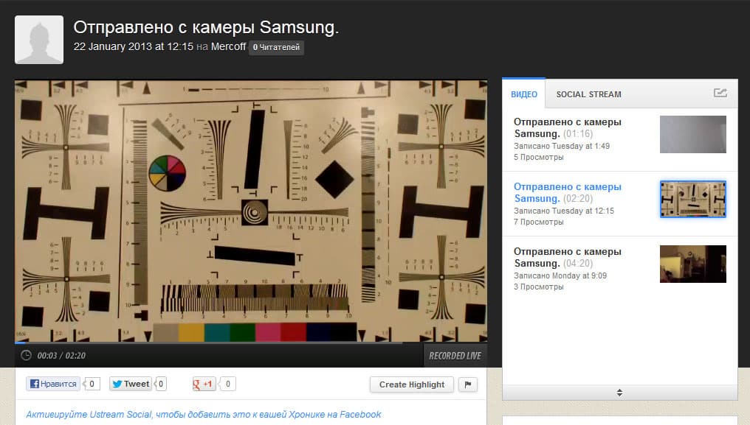Select the dark room 04:20 thumbnail
The height and width of the screenshot is (425, 750).
(692, 264)
